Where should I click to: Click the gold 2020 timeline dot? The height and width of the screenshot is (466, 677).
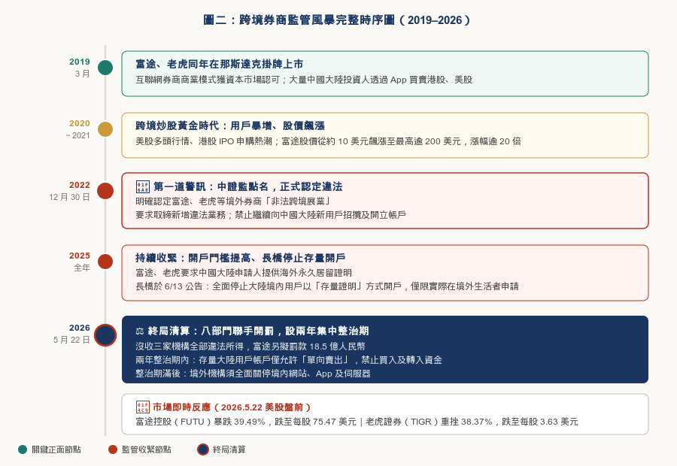click(105, 129)
